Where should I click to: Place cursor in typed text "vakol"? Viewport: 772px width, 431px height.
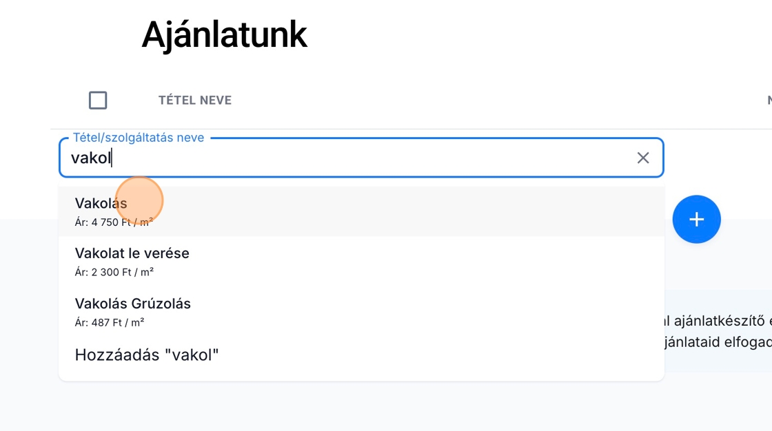[91, 158]
